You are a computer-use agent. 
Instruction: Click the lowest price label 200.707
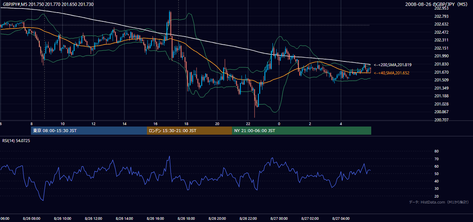[442, 120]
